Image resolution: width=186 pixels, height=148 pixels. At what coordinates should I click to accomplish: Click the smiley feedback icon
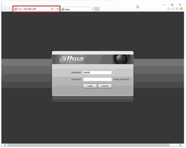[x=181, y=9]
